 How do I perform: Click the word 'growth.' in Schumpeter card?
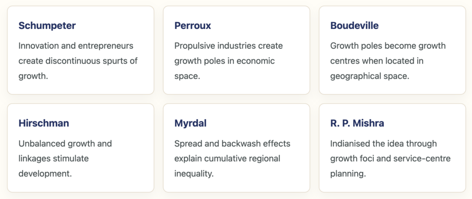tap(33, 76)
